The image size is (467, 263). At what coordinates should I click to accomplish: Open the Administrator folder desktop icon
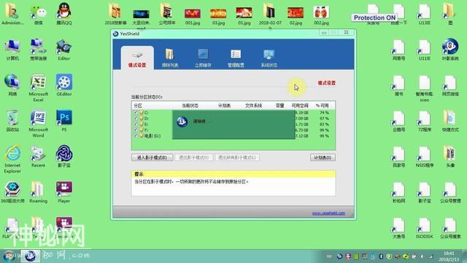tap(12, 14)
